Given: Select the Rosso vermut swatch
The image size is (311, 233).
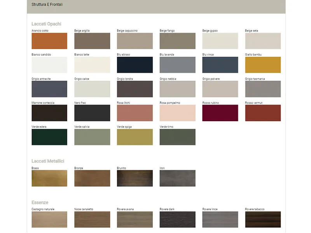Looking at the screenshot, I should tap(263, 113).
